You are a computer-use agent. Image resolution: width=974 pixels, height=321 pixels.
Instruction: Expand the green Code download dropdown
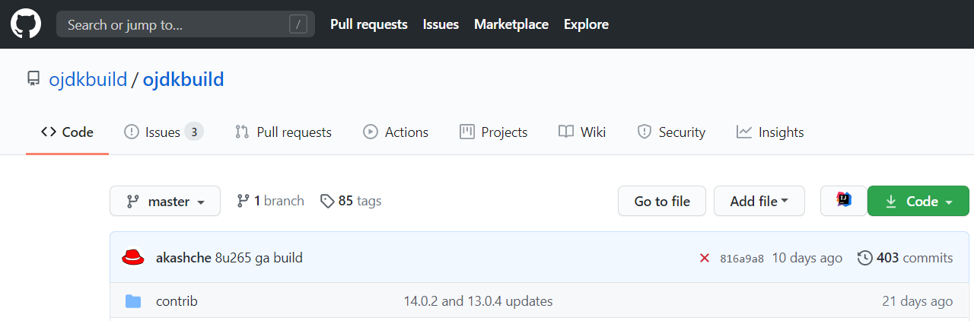[x=918, y=201]
